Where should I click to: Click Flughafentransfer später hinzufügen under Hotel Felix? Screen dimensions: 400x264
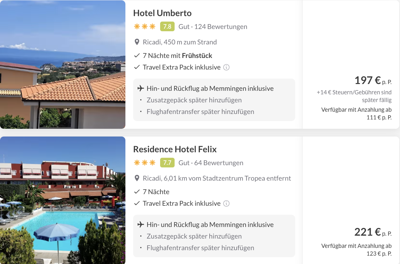(200, 248)
